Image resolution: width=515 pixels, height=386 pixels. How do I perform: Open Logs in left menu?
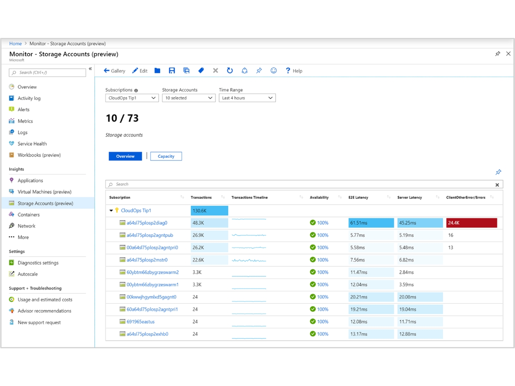[x=22, y=133]
